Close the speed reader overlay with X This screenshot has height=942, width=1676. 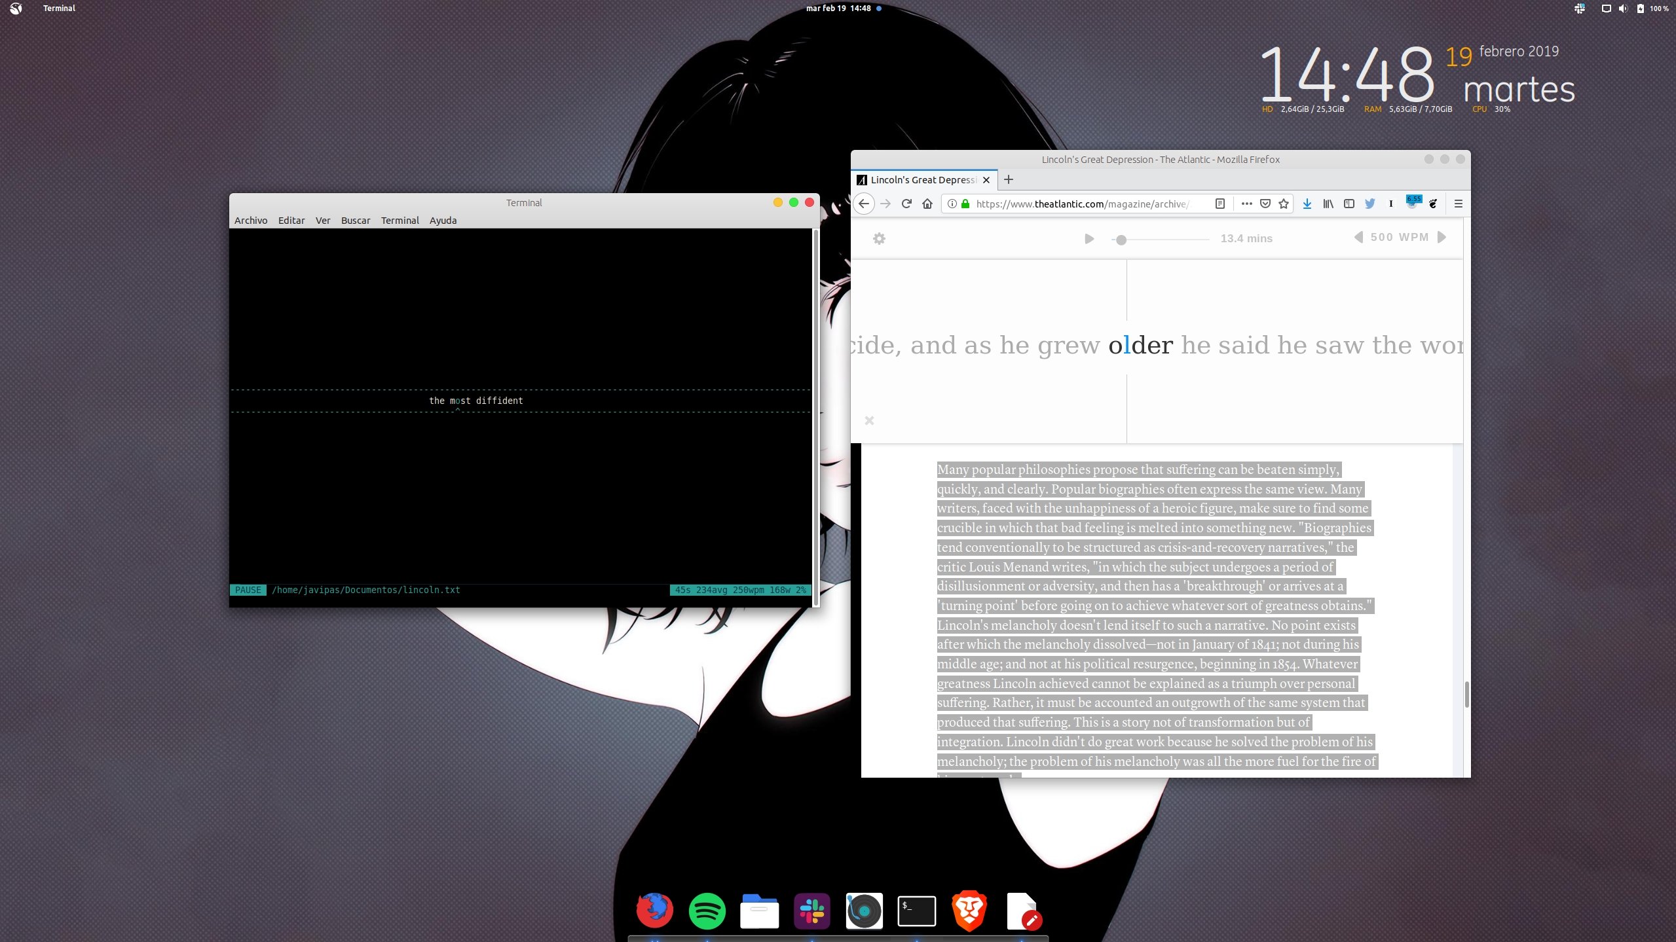coord(869,420)
